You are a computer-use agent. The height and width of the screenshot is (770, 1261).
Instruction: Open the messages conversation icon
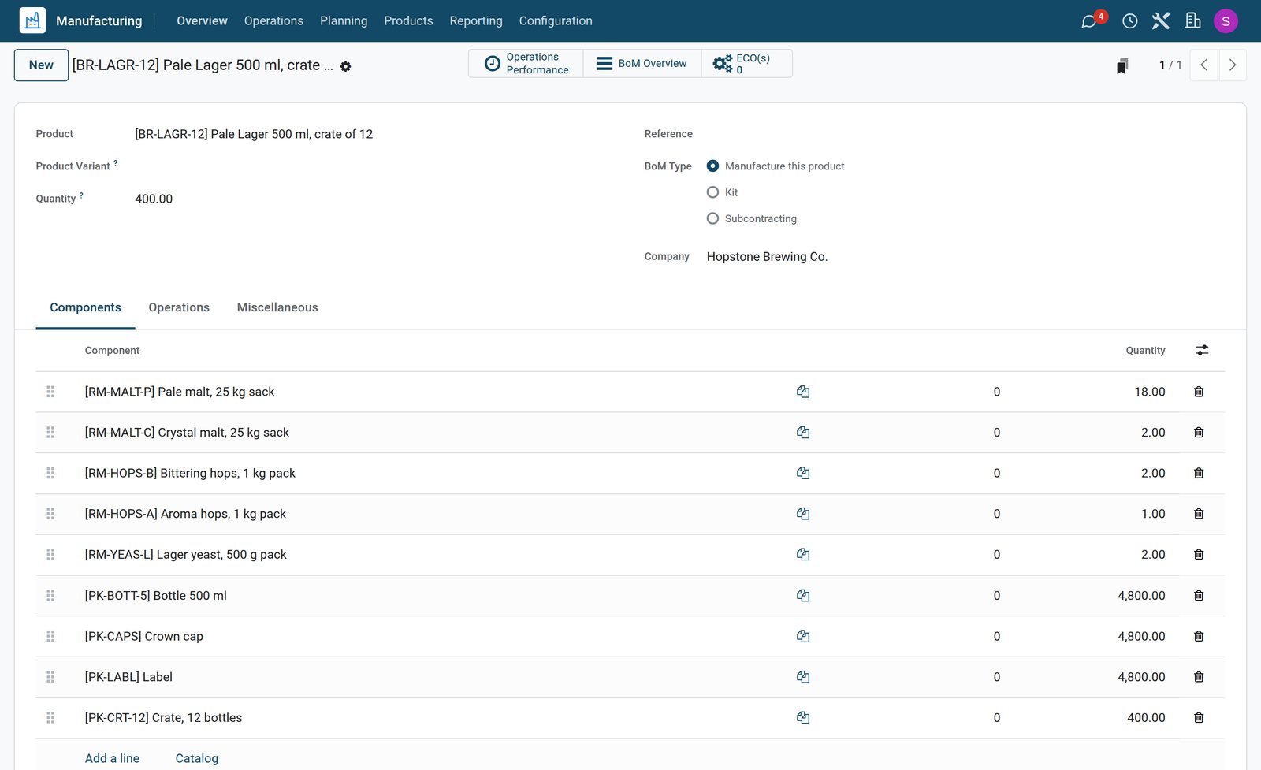(1089, 21)
